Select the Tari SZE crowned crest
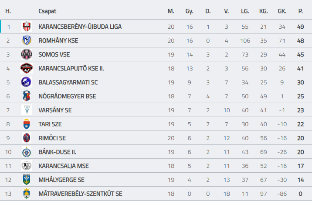This screenshot has width=312, height=201. pos(27,124)
